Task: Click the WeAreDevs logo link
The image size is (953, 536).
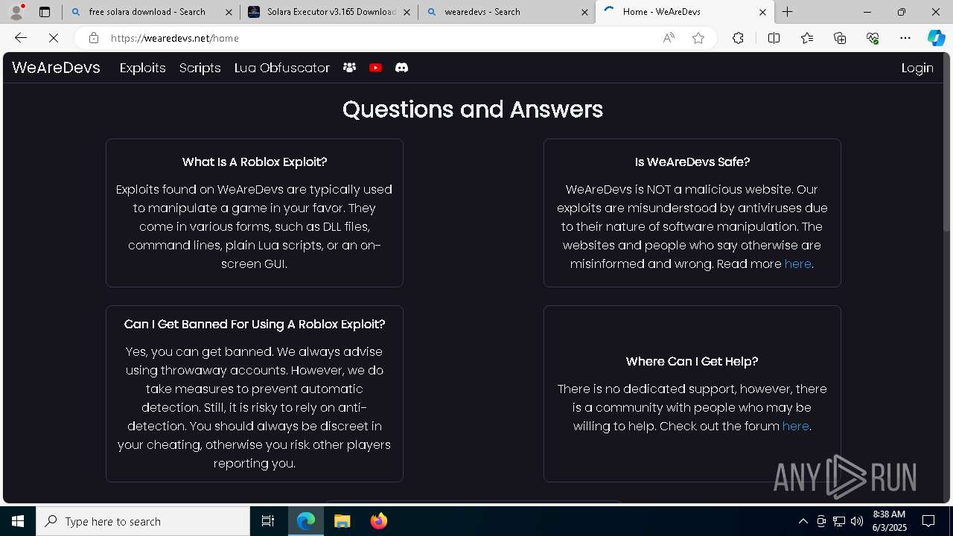Action: point(56,68)
